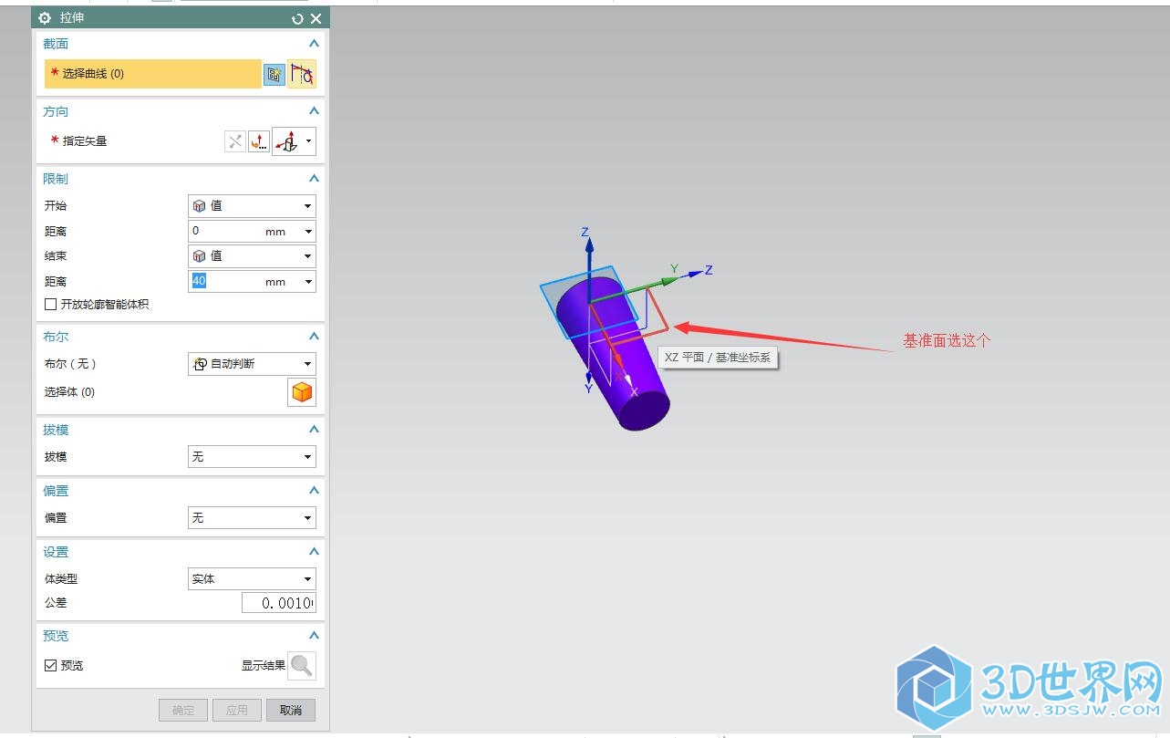Viewport: 1170px width, 738px height.
Task: Collapse the 预览 section
Action: (314, 636)
